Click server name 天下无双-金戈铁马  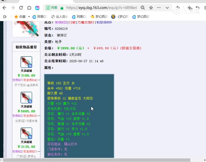(26, 85)
